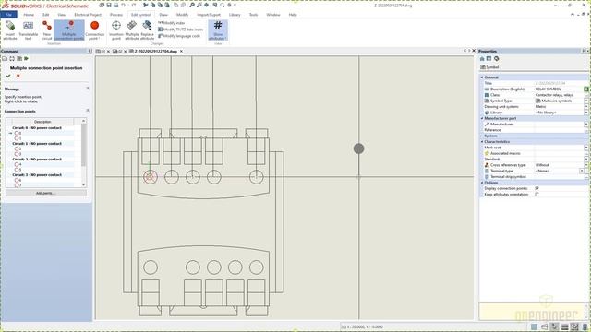Close the Z-2022 .dwg document tab
This screenshot has width=591, height=332.
click(181, 52)
